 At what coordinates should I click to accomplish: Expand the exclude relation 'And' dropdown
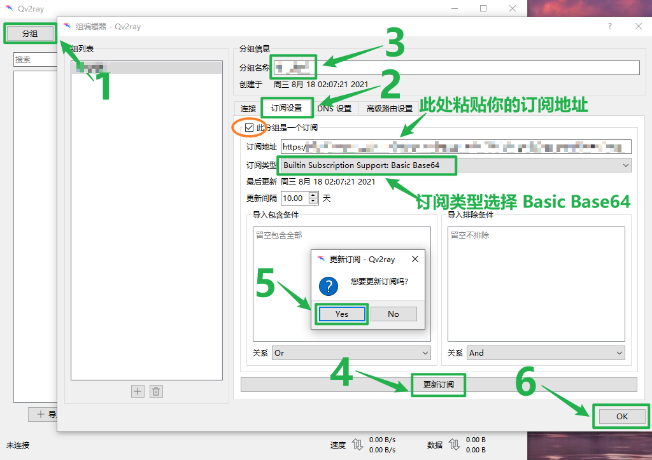(x=546, y=352)
